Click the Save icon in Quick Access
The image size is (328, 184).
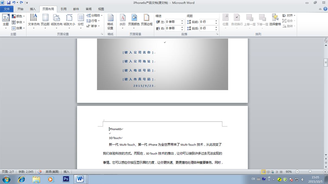click(x=8, y=3)
